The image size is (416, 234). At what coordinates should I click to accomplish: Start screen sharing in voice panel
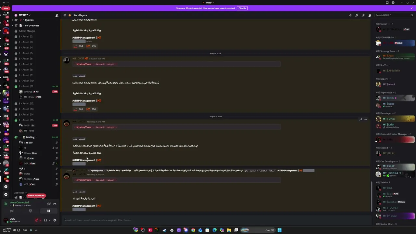tap(30, 211)
